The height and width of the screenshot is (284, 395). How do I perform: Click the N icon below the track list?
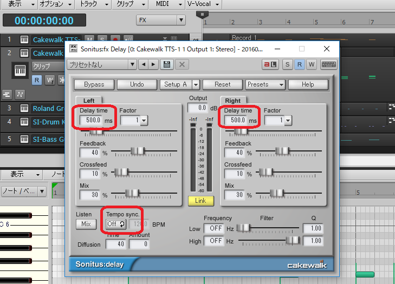coord(20,95)
